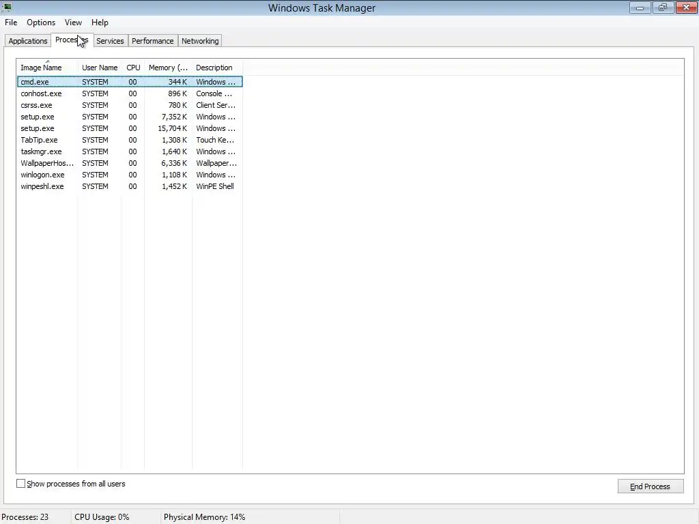Open the Options menu
This screenshot has height=524, width=699.
point(41,23)
